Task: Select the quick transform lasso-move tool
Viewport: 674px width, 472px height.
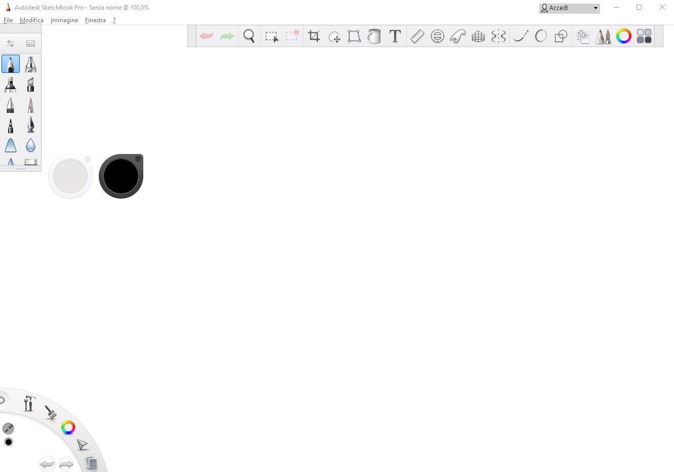Action: point(334,36)
